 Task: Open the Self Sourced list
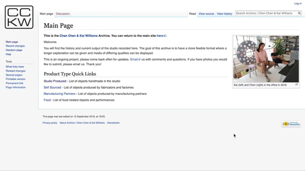(x=52, y=87)
